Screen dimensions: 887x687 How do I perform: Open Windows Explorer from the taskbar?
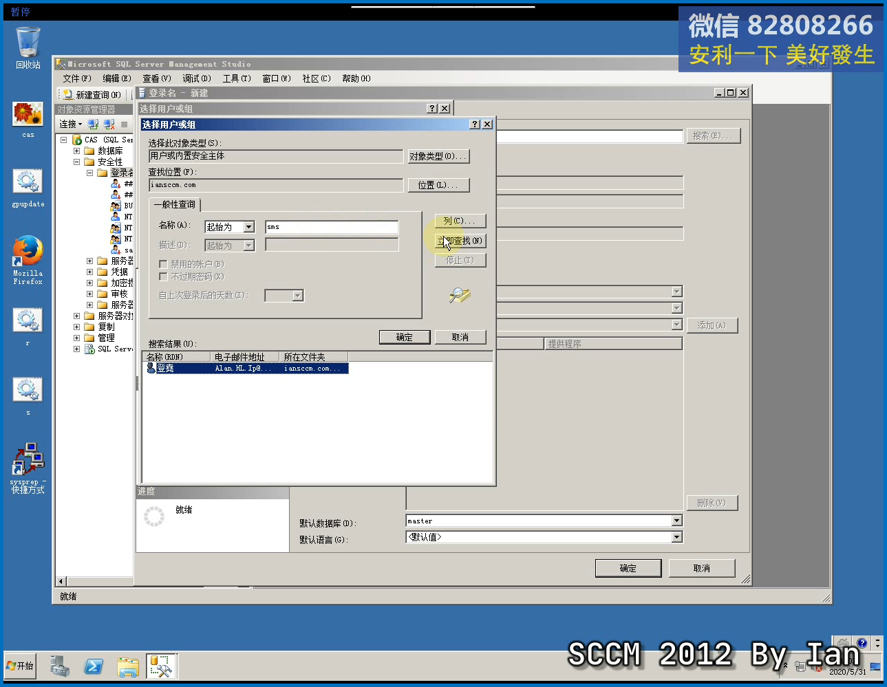click(128, 666)
